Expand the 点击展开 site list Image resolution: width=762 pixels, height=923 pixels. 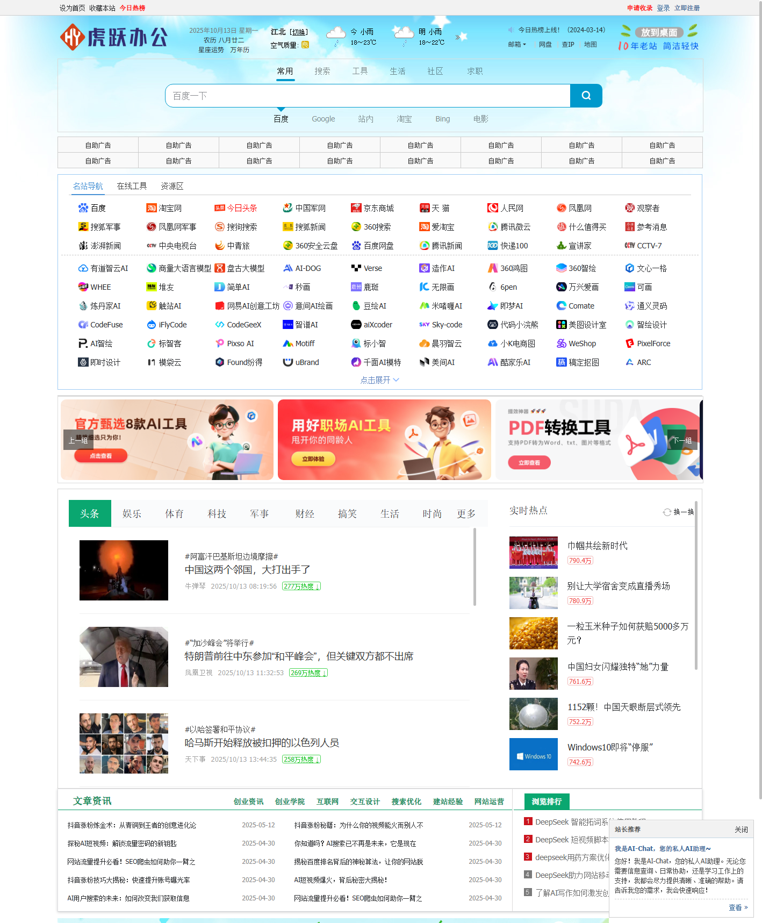point(379,380)
